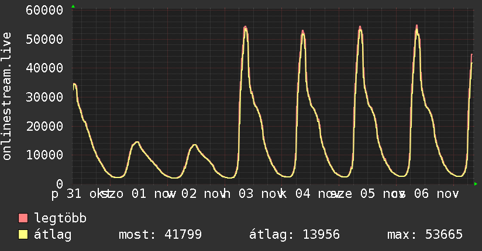Select the max: 53665 statistic

(425, 235)
